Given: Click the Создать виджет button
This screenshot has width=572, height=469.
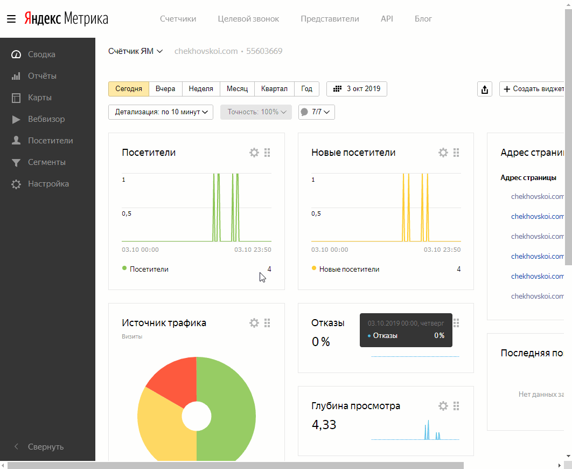Looking at the screenshot, I should pyautogui.click(x=532, y=89).
